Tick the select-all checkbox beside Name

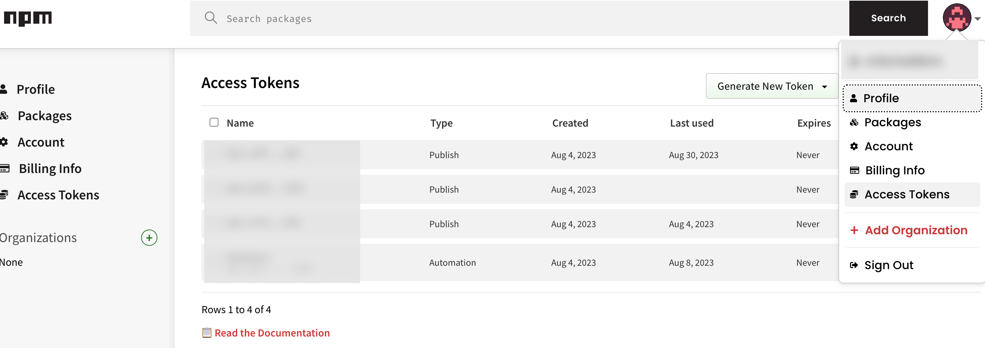214,122
